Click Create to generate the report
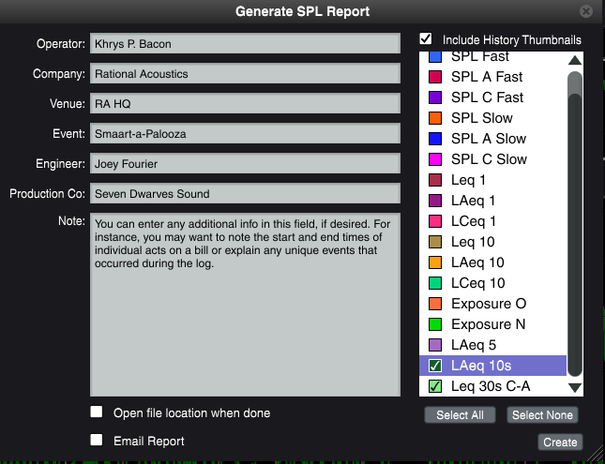 tap(560, 442)
